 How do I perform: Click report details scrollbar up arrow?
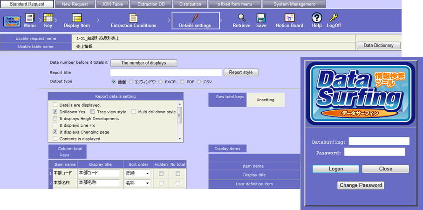pyautogui.click(x=180, y=104)
